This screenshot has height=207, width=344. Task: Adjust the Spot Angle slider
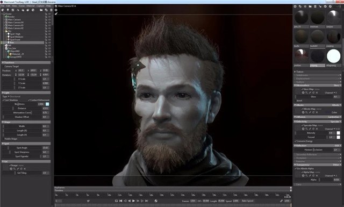pos(22,148)
